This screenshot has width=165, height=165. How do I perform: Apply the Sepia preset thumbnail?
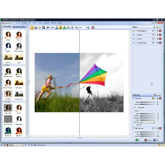19,57
